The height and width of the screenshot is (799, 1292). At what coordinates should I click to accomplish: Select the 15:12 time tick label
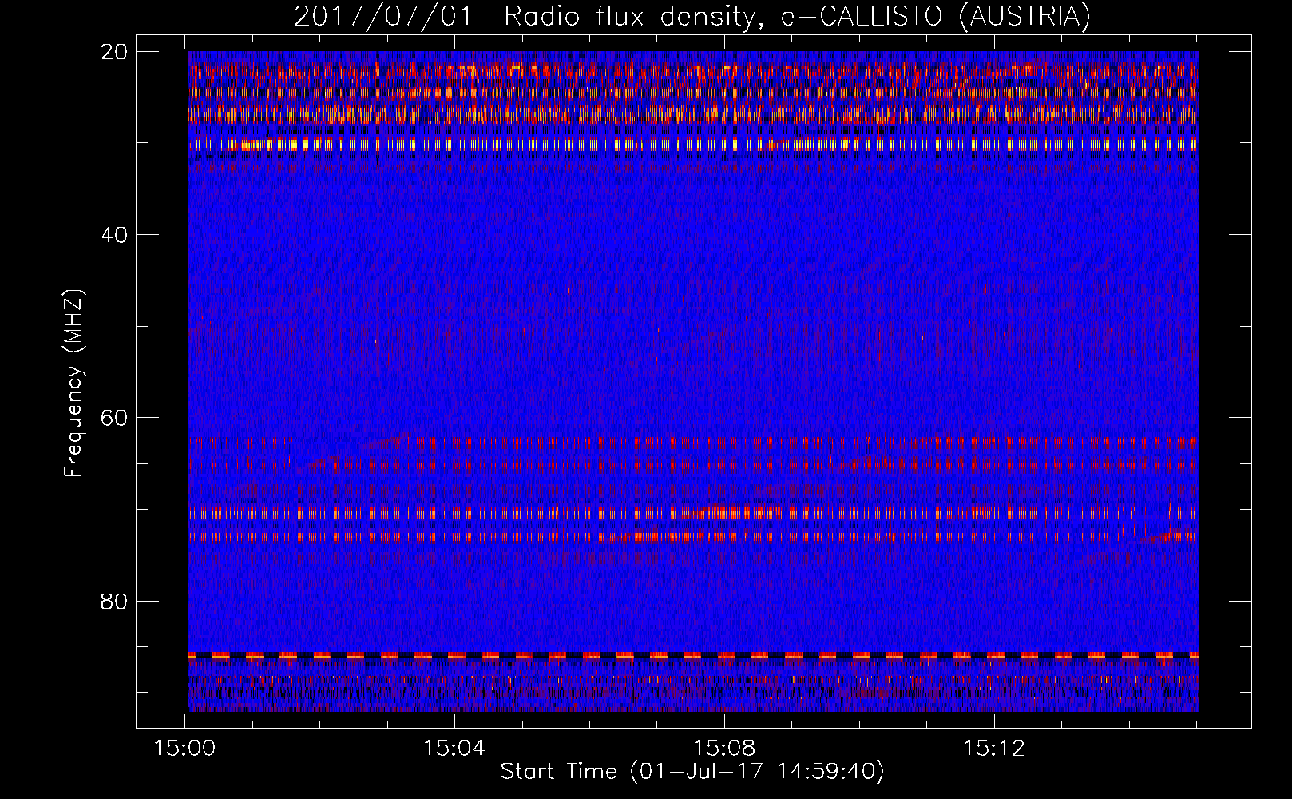click(994, 749)
